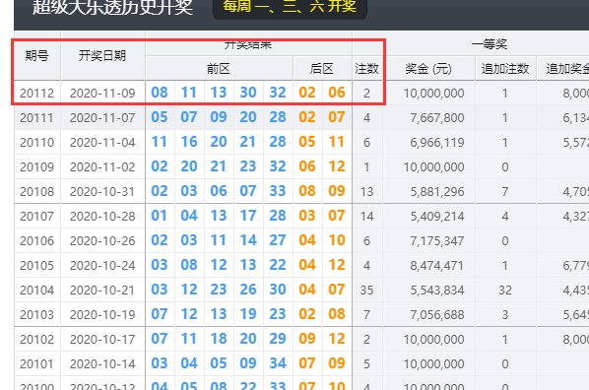Viewport: 589px width, 390px height.
Task: Click the 期号 column header
Action: (36, 56)
